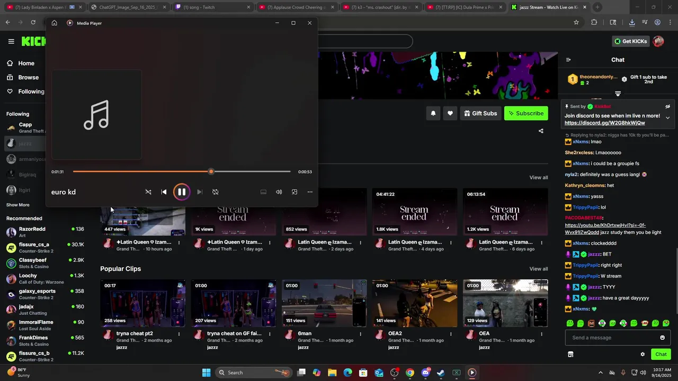Viewport: 678px width, 381px height.
Task: View all recent videos
Action: (x=538, y=177)
